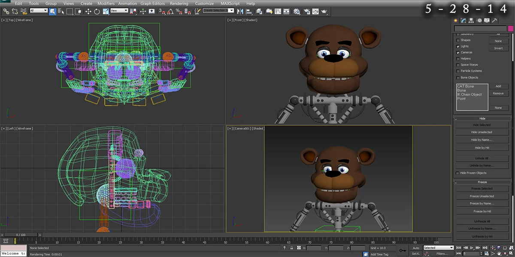Screen dimensions: 515x257
Task: Click the magenta object color swatch
Action: [510, 28]
